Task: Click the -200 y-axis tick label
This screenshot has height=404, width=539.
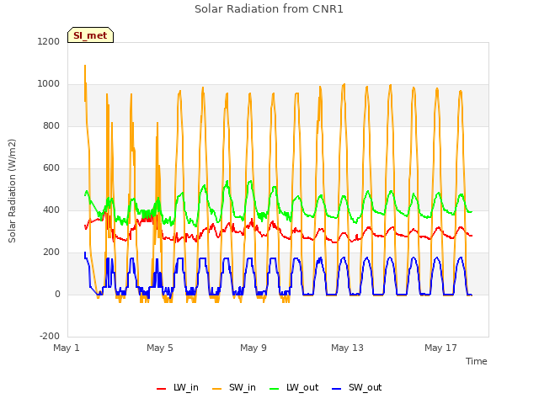Action: coord(50,336)
